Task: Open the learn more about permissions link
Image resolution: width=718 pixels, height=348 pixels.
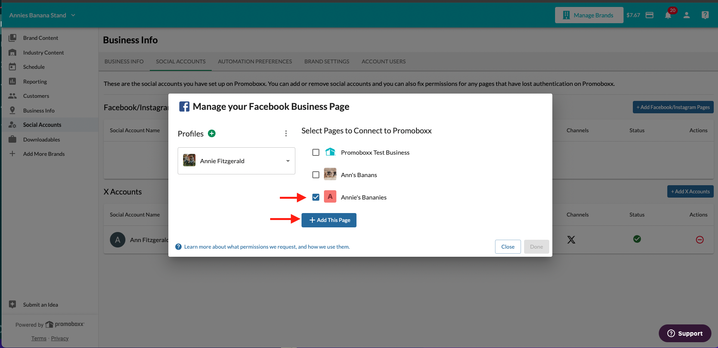Action: [x=267, y=247]
